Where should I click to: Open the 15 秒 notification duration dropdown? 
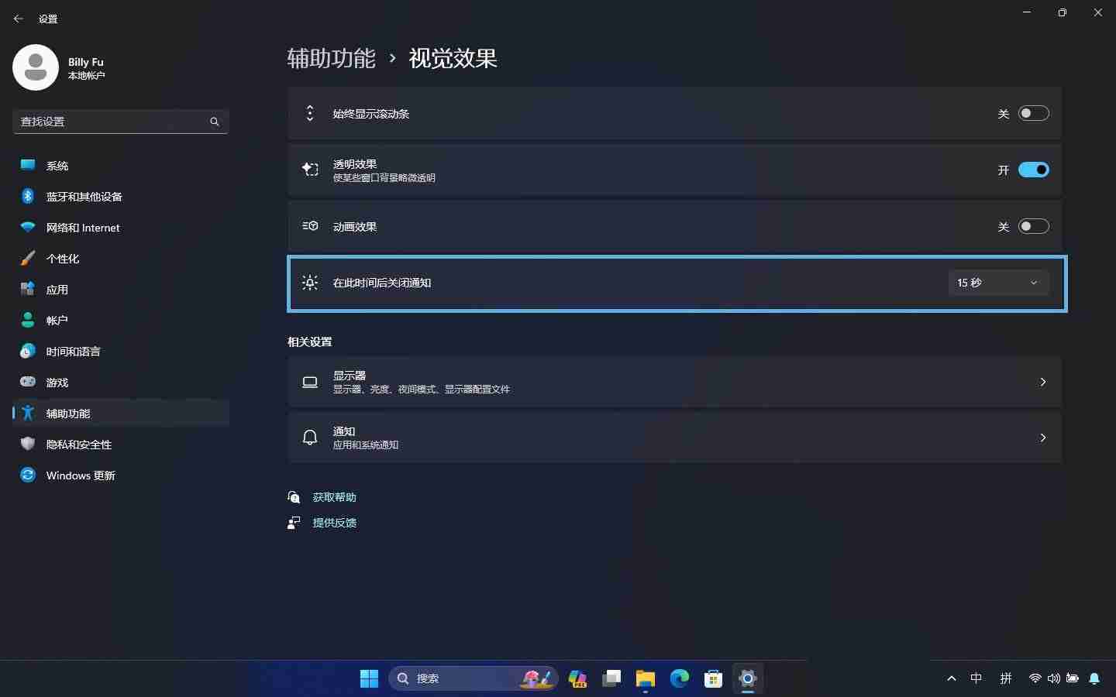click(x=998, y=283)
